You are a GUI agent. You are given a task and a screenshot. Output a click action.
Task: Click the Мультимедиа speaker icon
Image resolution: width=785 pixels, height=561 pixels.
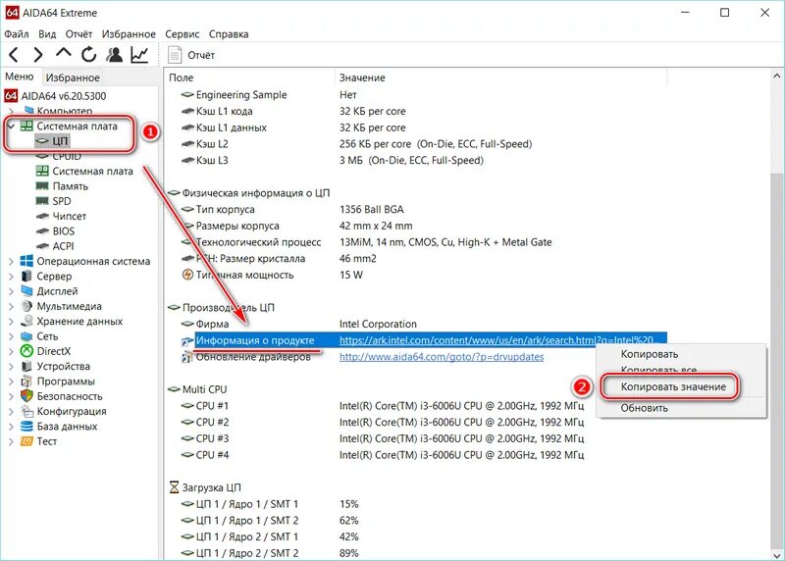26,306
